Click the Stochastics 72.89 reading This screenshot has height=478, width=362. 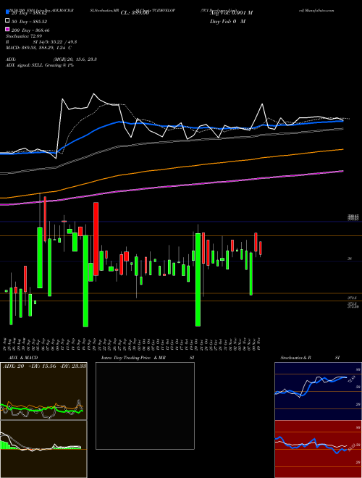click(x=24, y=36)
